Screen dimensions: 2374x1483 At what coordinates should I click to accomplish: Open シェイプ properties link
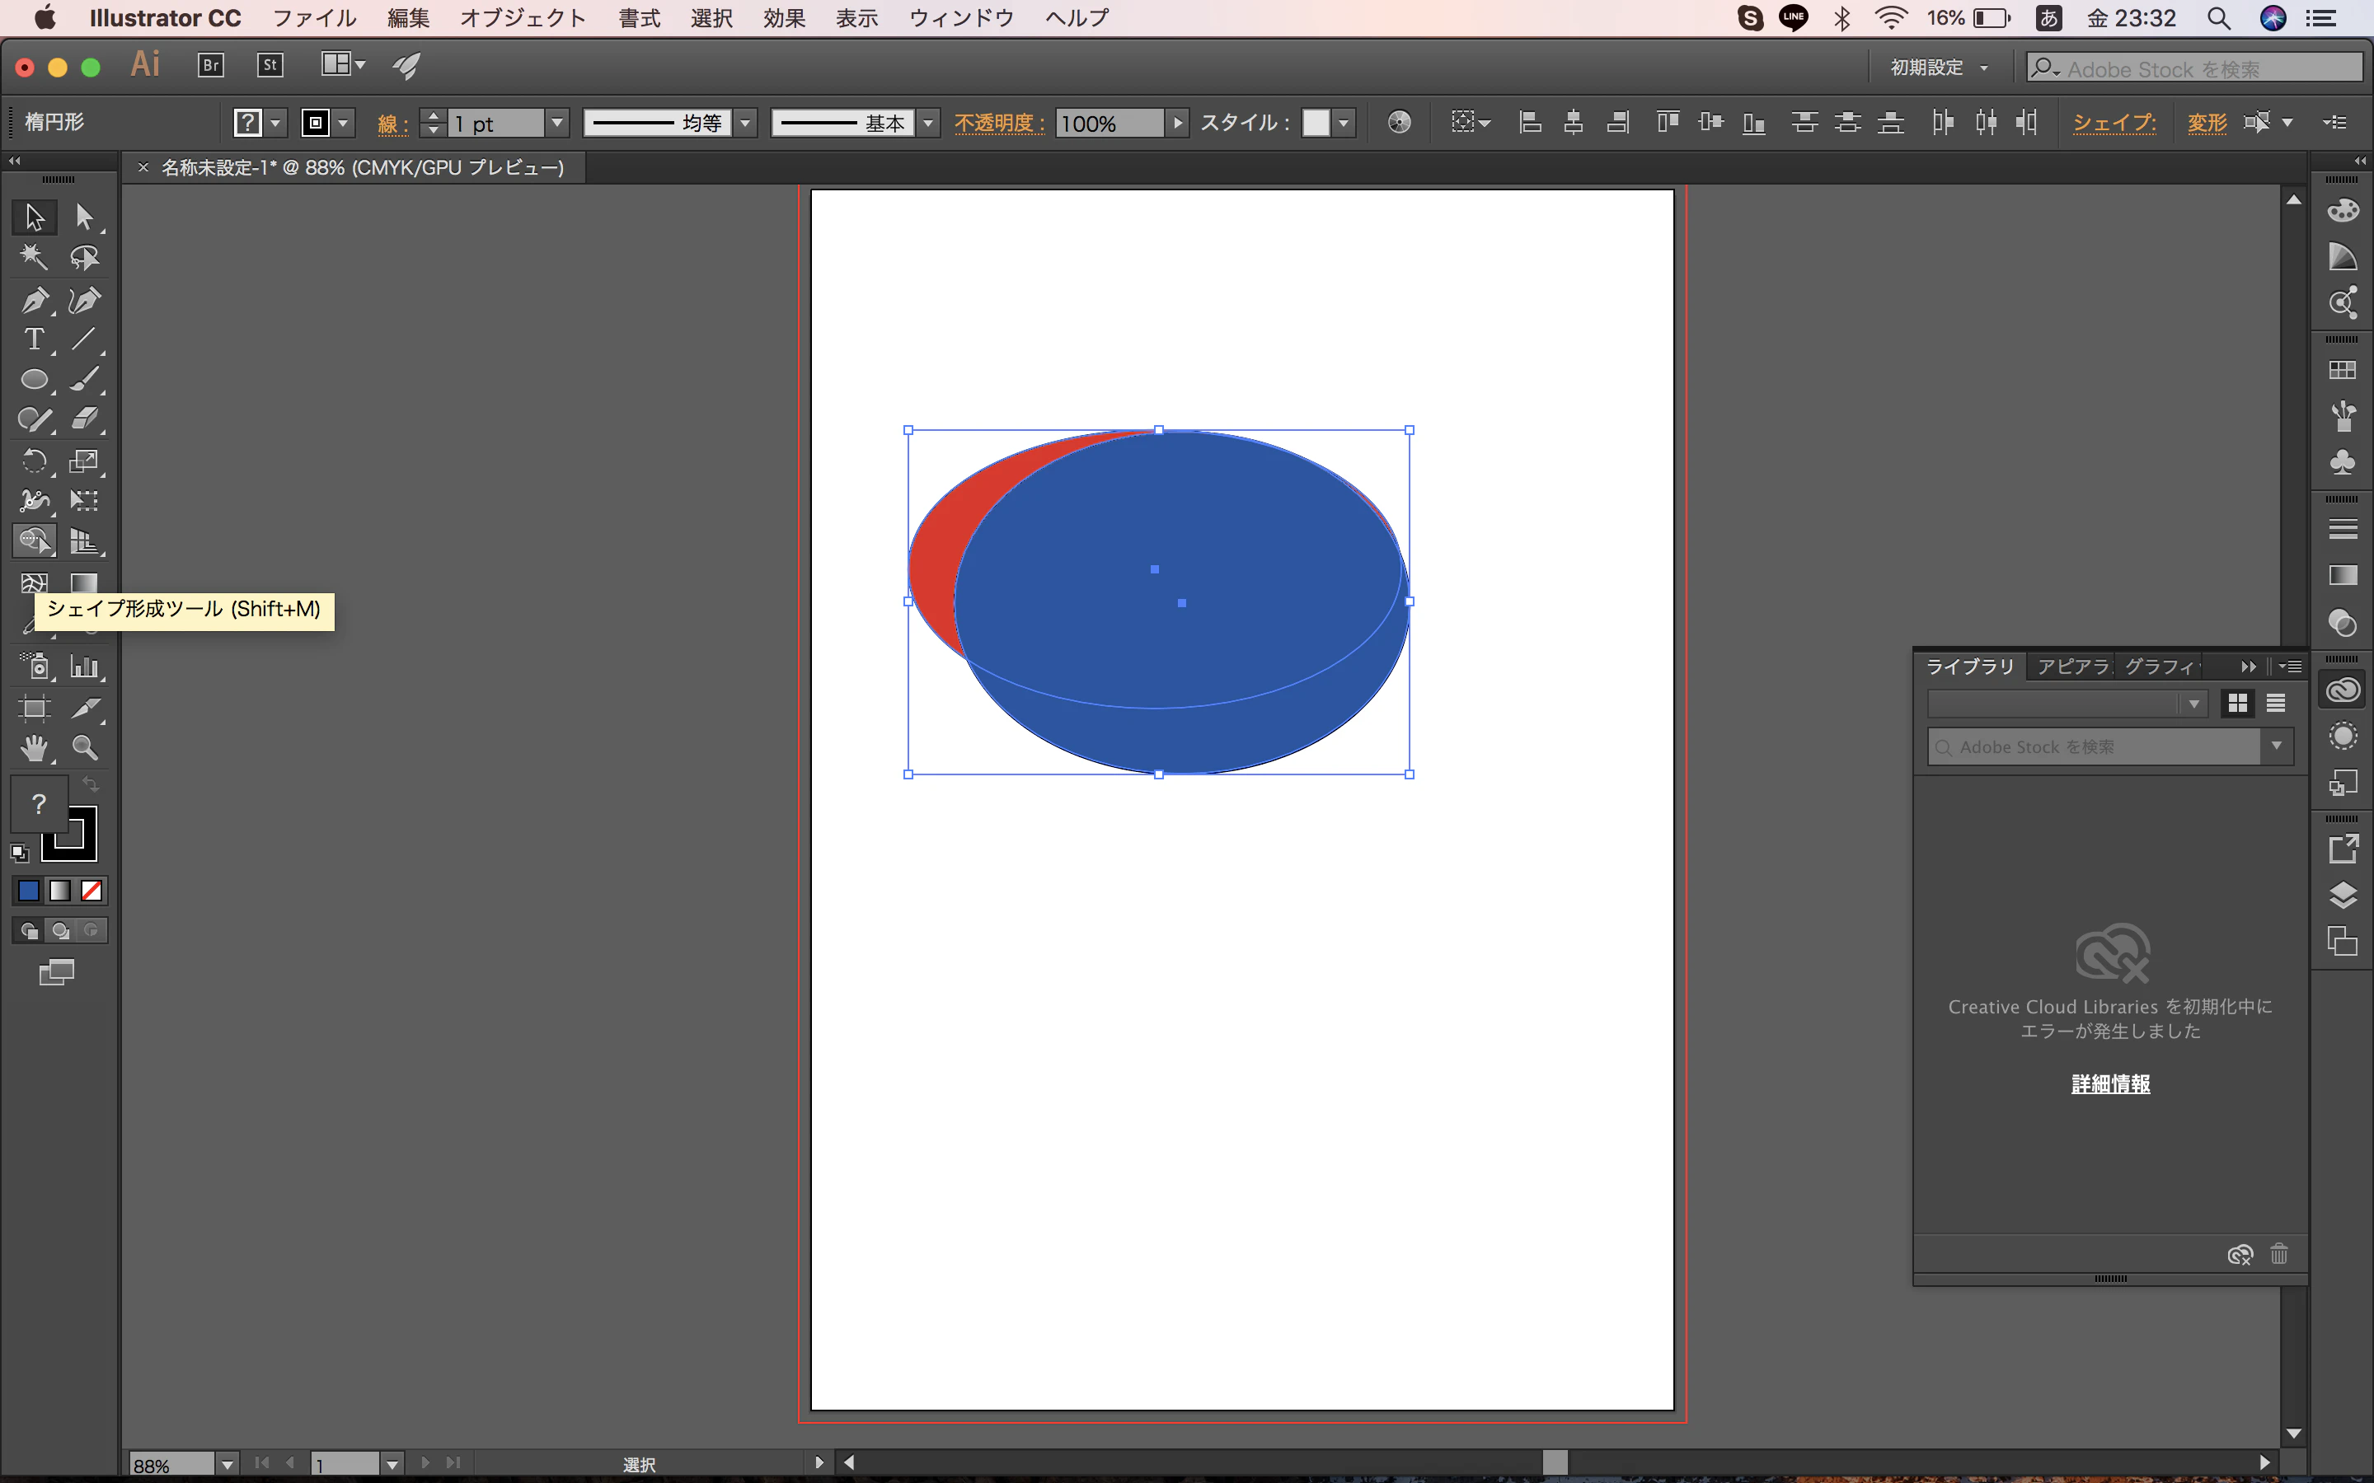(x=2114, y=123)
